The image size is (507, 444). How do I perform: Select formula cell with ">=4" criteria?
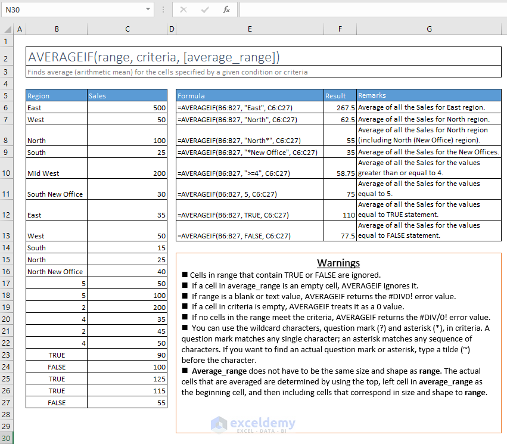pos(250,168)
